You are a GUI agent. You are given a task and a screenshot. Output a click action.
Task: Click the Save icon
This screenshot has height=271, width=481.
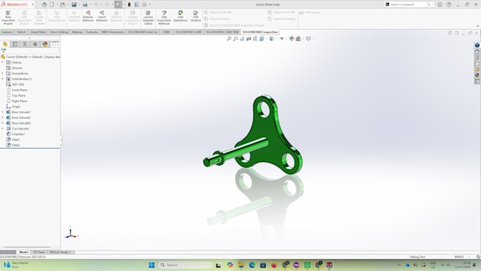coord(74,5)
